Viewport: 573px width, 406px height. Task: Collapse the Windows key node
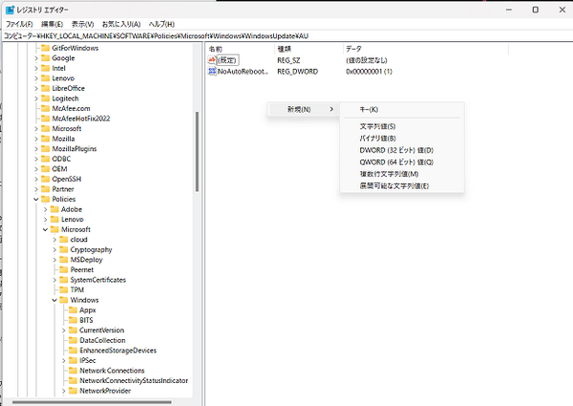[53, 300]
